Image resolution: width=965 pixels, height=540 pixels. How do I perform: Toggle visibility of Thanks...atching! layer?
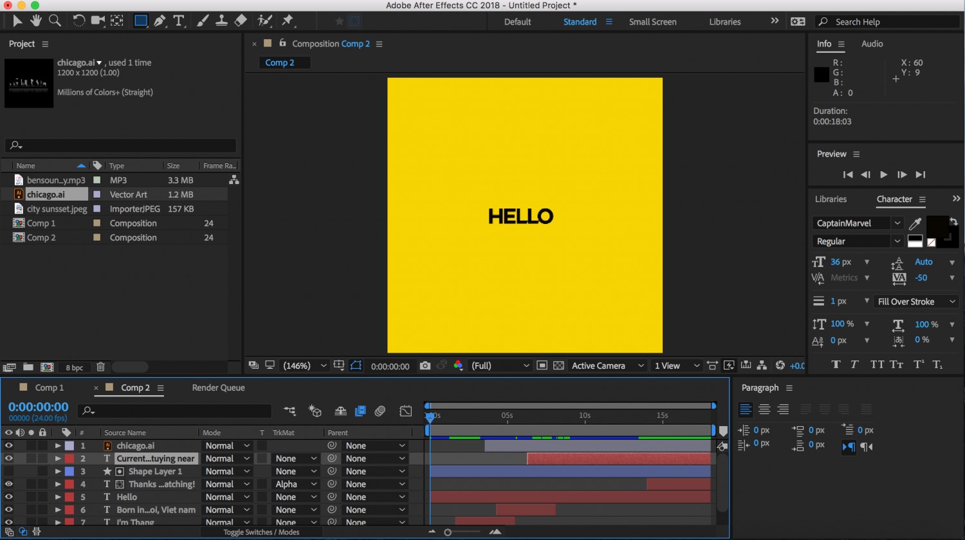coord(9,484)
